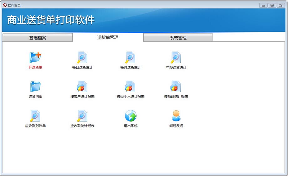Screen dimensions: 288x176
Task: Open the 送货明细 folder icon
Action: pyautogui.click(x=35, y=87)
